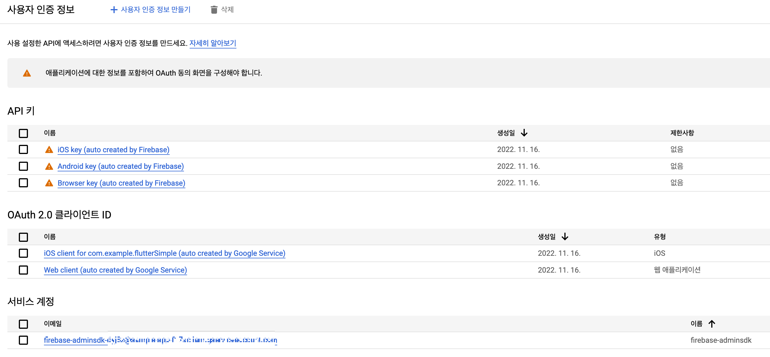Click the plus icon to create credentials
Viewport: 770px width, 357px height.
114,10
